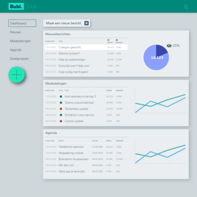The height and width of the screenshot is (197, 197).
Task: Click the Mededelingen line chart
Action: 160,101
